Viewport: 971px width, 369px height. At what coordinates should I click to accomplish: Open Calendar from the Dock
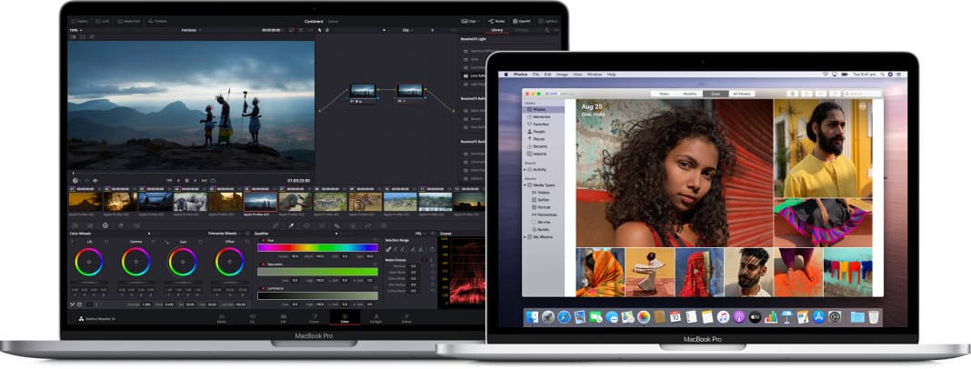(x=676, y=317)
